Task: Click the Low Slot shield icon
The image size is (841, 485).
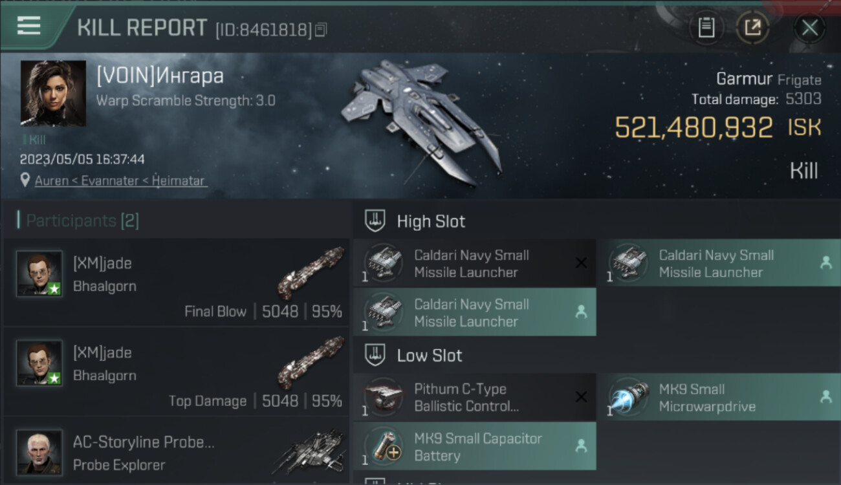Action: 375,356
